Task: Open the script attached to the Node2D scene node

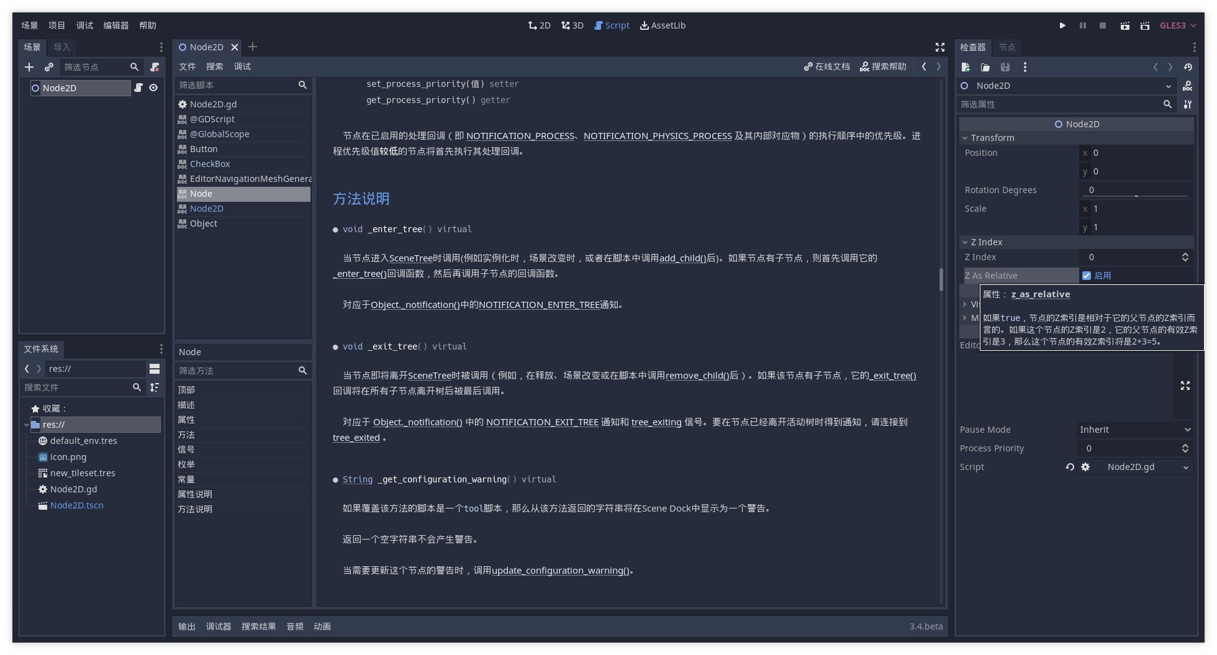Action: pos(138,88)
